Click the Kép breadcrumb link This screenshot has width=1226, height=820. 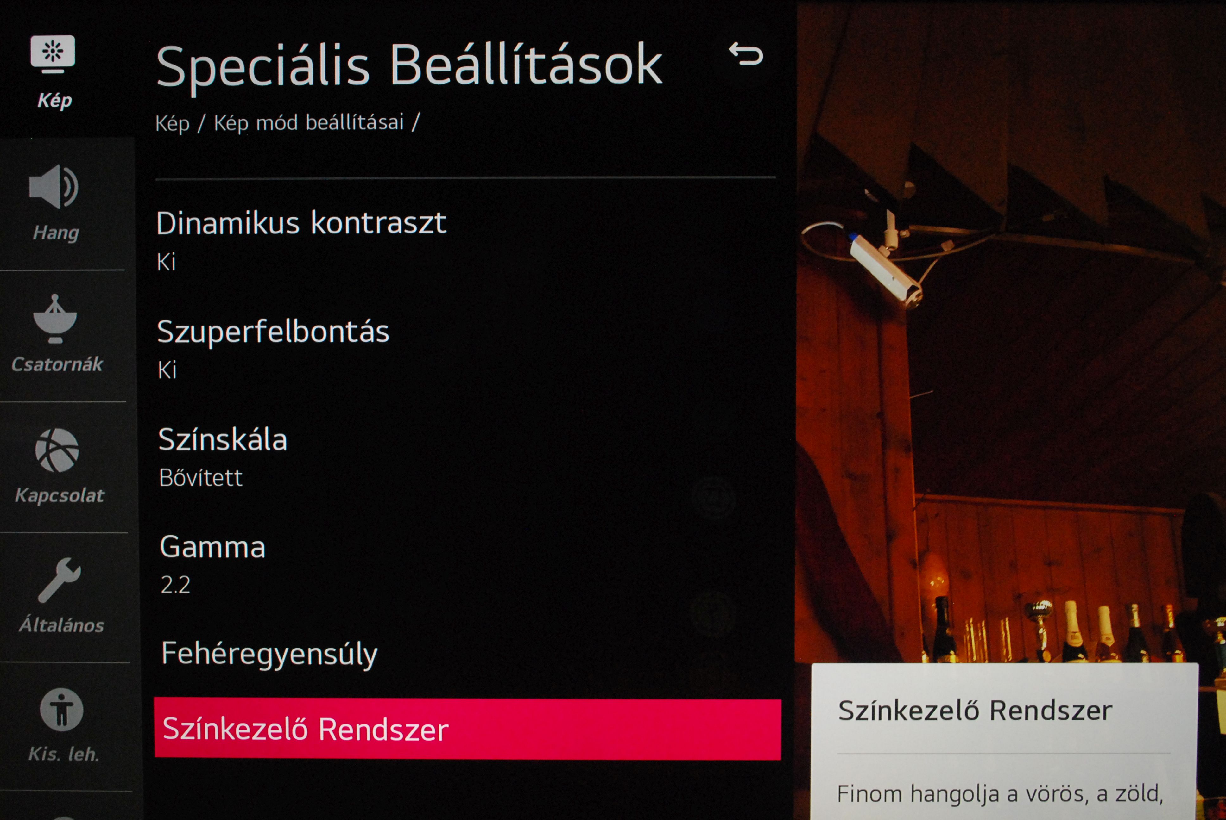[x=172, y=123]
